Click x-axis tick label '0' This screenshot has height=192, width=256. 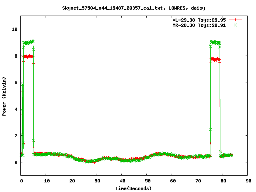[x=21, y=181]
